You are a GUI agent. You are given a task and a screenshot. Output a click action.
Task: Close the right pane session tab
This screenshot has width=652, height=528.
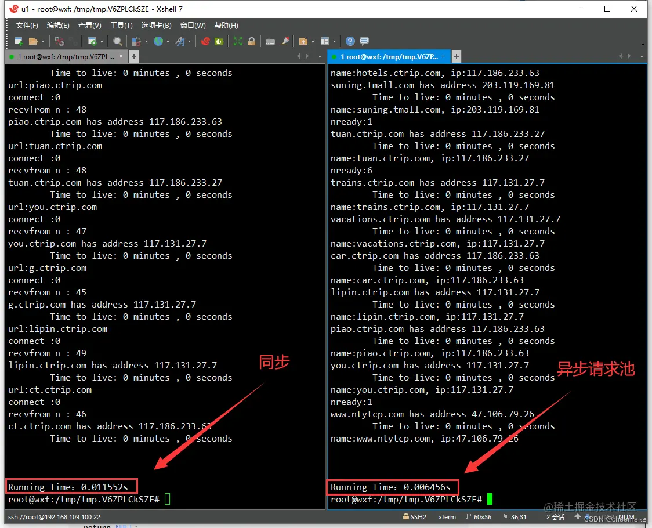click(x=443, y=56)
